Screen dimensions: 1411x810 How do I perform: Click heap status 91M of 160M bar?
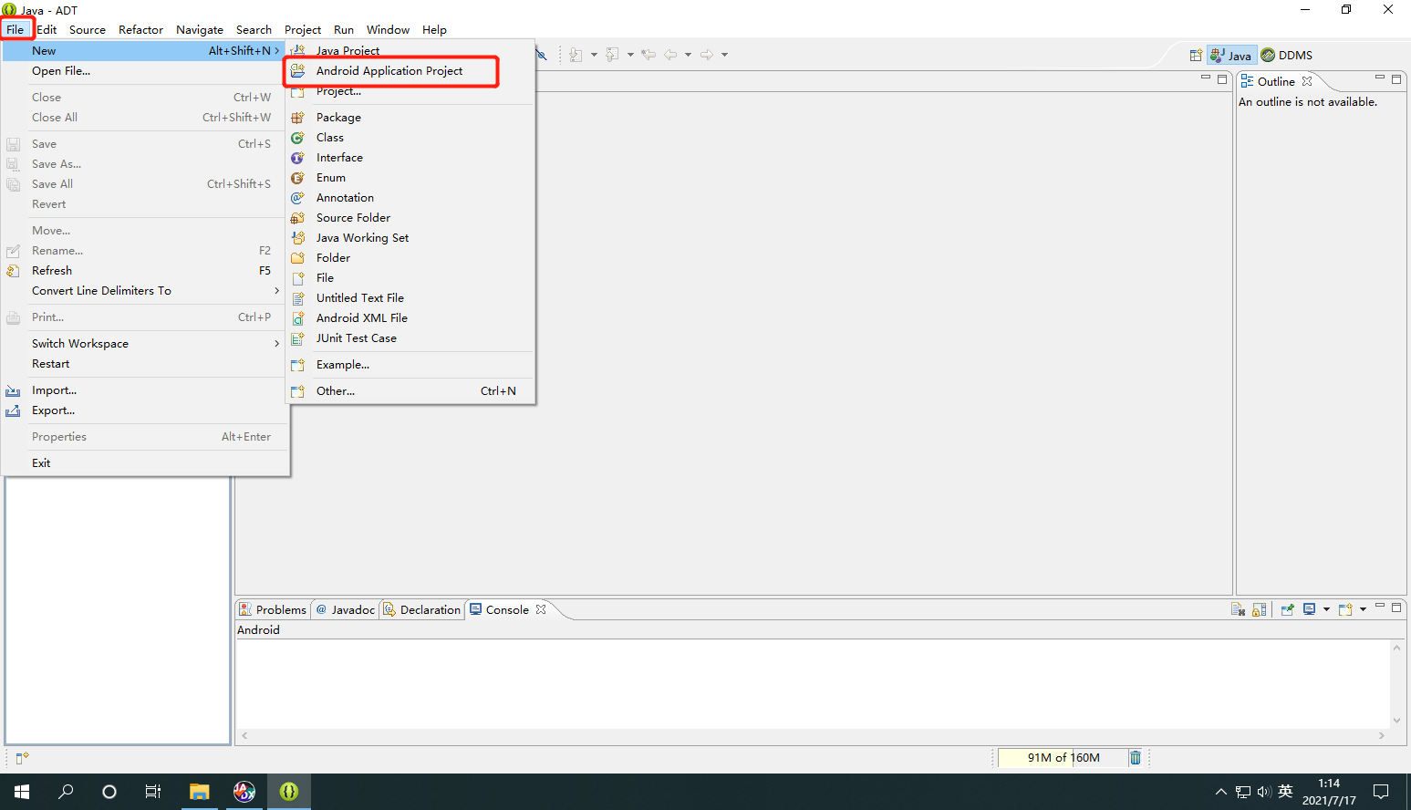tap(1063, 758)
